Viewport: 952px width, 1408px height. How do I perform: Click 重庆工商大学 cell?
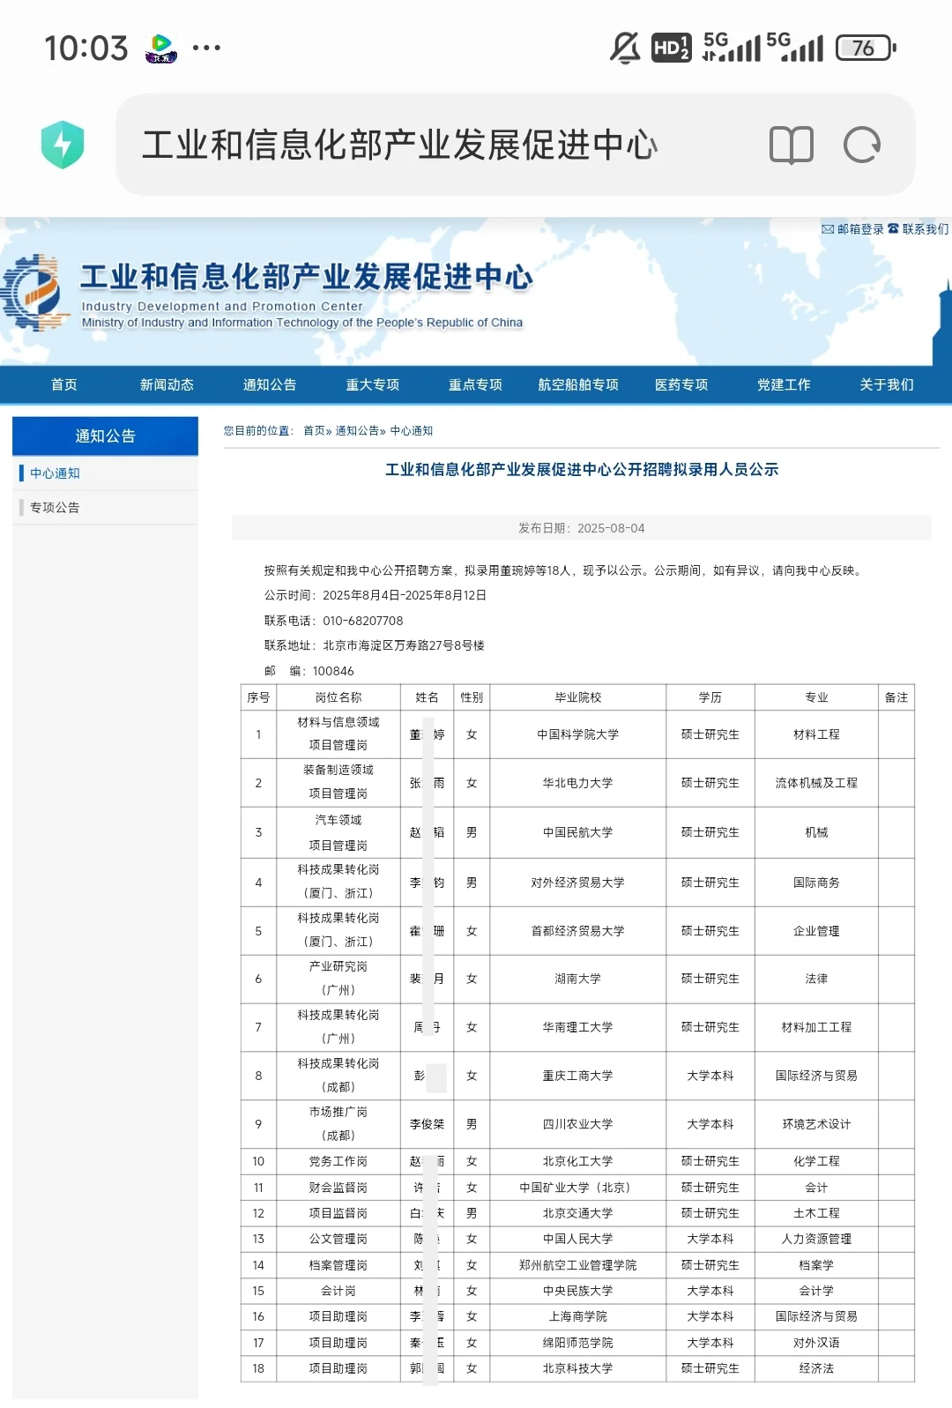[x=578, y=1076]
